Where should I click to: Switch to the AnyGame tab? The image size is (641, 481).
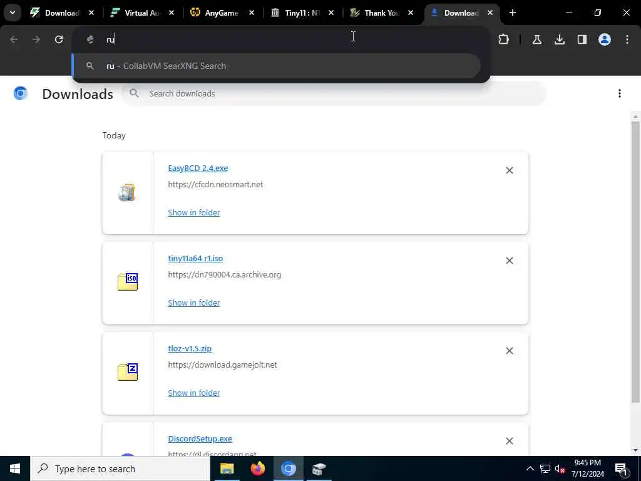click(221, 13)
